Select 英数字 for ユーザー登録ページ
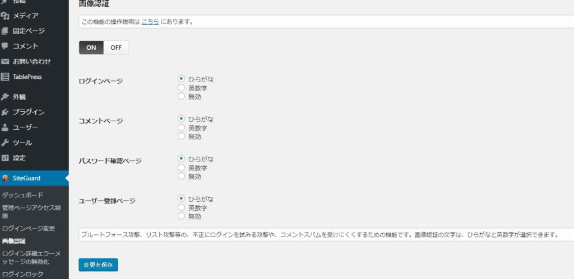Viewport: 574px width, 279px height. click(x=181, y=207)
